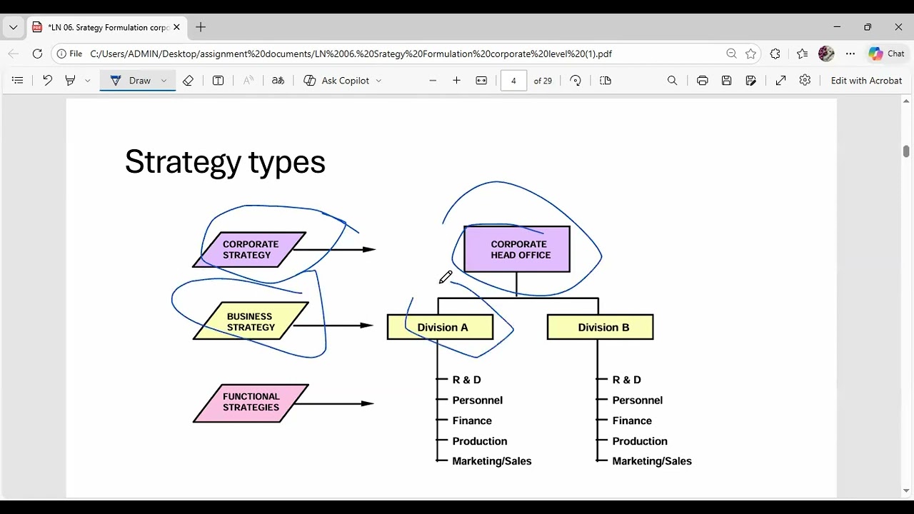Click the CORPORATE HEAD OFFICE box
The height and width of the screenshot is (514, 914).
[517, 249]
